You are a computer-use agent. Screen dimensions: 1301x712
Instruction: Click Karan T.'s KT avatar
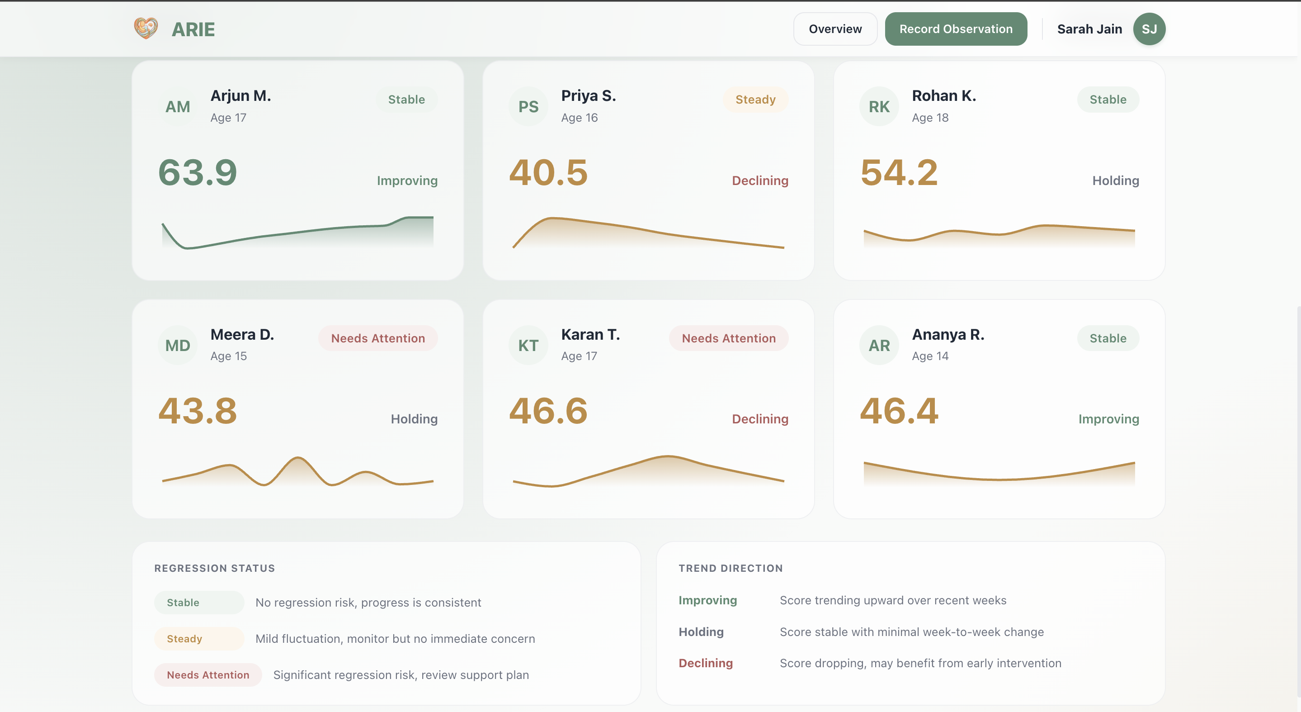528,345
